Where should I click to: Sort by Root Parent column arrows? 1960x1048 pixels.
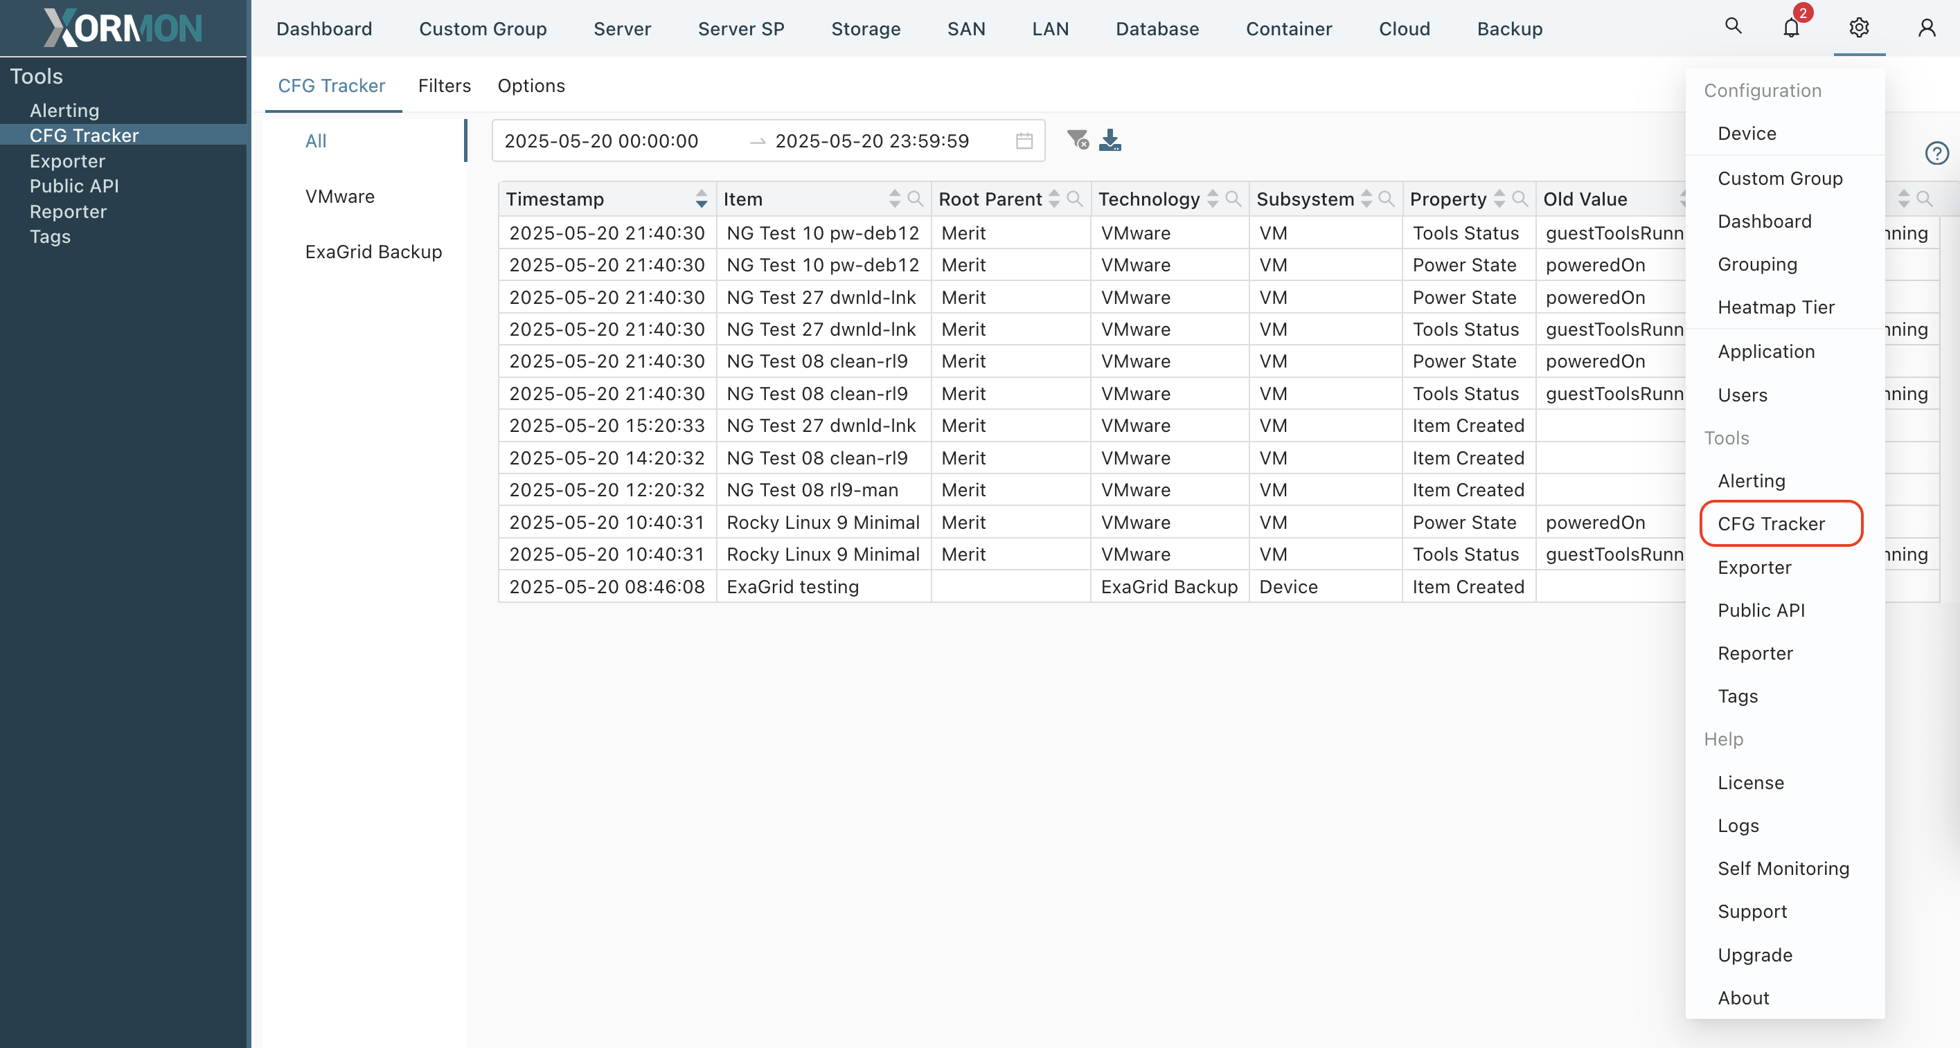coord(1054,199)
